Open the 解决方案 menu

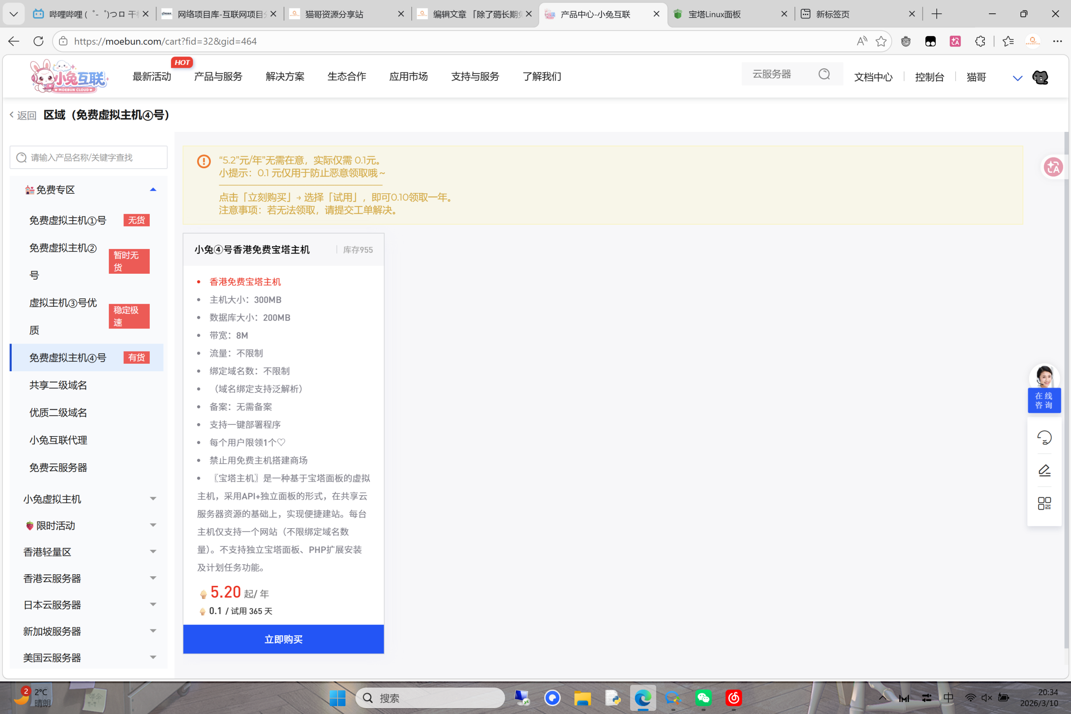pyautogui.click(x=285, y=77)
